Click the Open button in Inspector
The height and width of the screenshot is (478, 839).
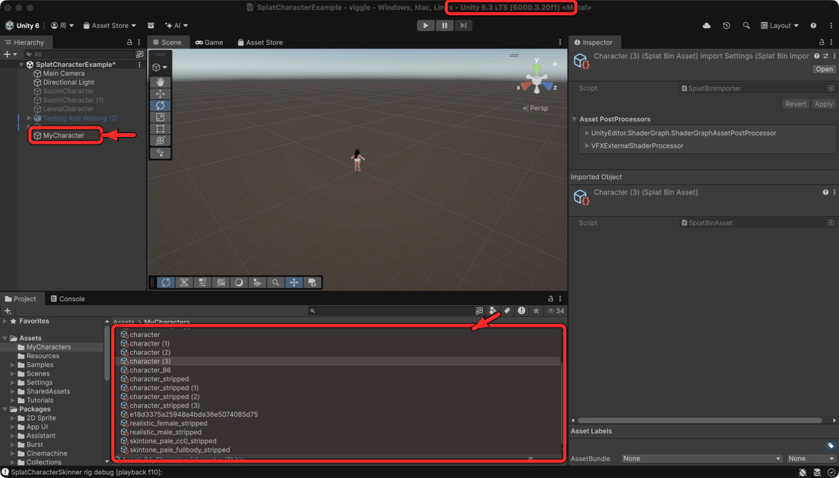[x=824, y=69]
